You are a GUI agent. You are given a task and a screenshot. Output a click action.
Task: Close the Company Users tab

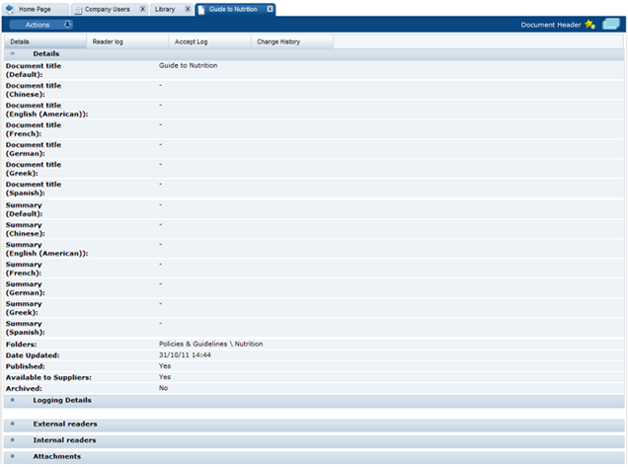click(x=142, y=9)
